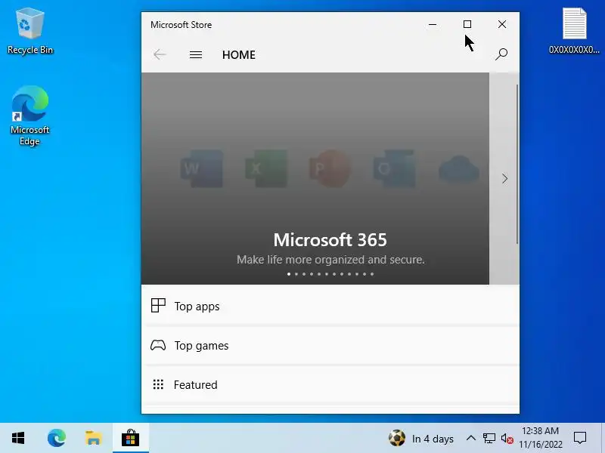Click the Featured dots grid icon
Image resolution: width=605 pixels, height=453 pixels.
tap(158, 384)
